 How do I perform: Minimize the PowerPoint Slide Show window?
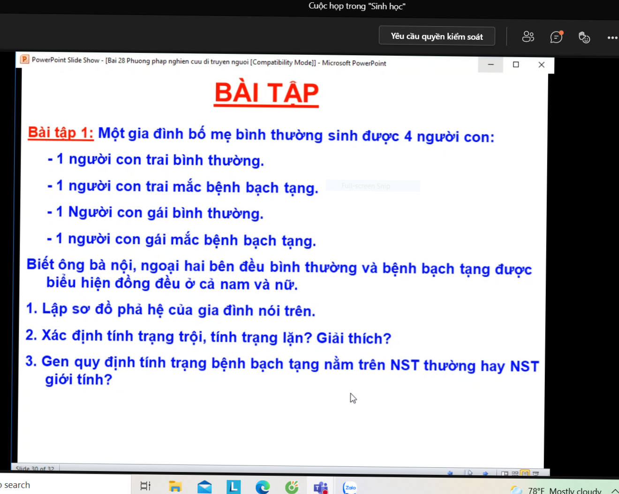pos(491,65)
